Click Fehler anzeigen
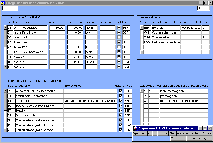Image resolution: width=213 pixels, height=143 pixels. tap(199, 138)
